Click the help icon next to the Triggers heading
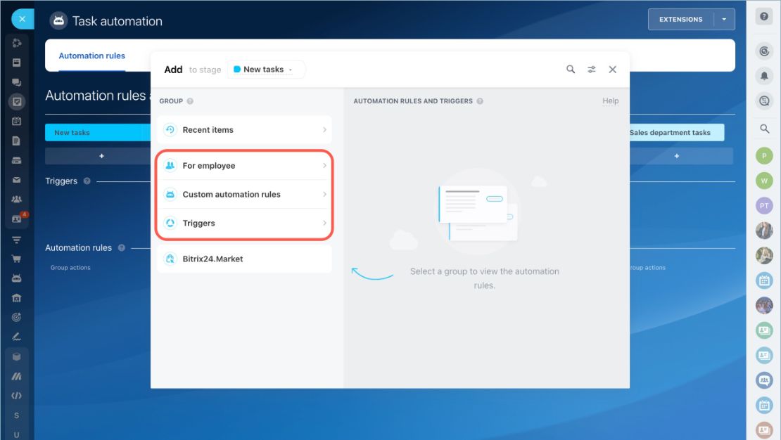 click(87, 181)
